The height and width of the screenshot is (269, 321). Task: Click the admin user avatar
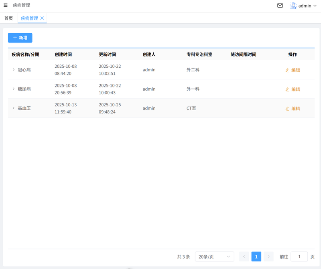click(x=293, y=6)
